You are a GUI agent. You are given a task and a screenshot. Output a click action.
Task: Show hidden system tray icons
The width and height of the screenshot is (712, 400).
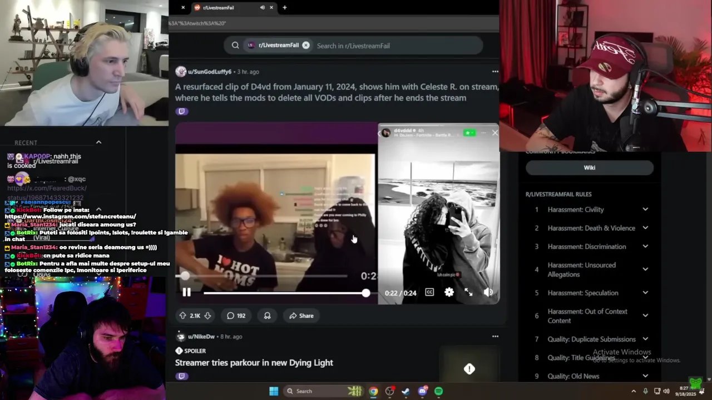point(634,391)
